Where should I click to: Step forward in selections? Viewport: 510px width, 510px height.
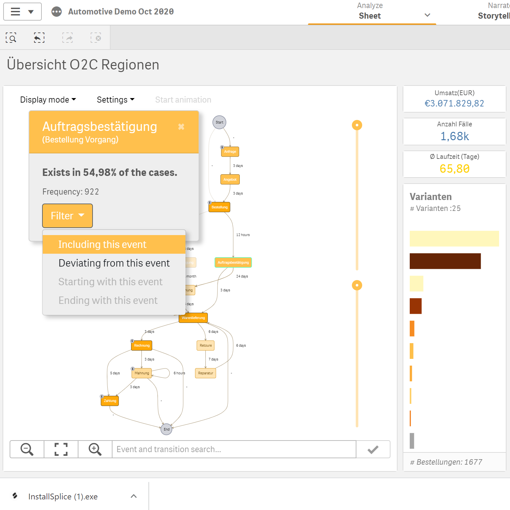click(67, 38)
